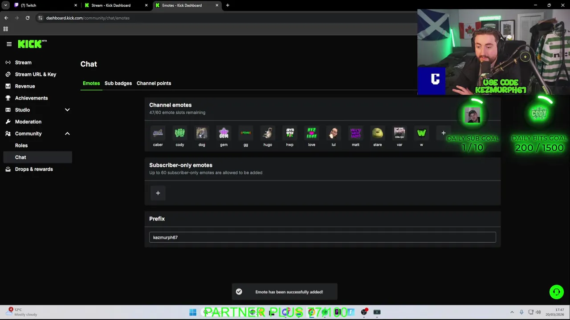Click the system tray microphone icon
This screenshot has width=570, height=320.
click(521, 312)
